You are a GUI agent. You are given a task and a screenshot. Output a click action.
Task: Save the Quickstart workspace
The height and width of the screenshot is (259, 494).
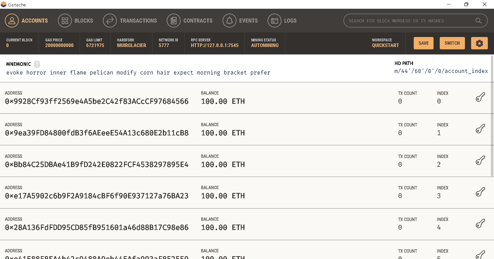pyautogui.click(x=424, y=43)
